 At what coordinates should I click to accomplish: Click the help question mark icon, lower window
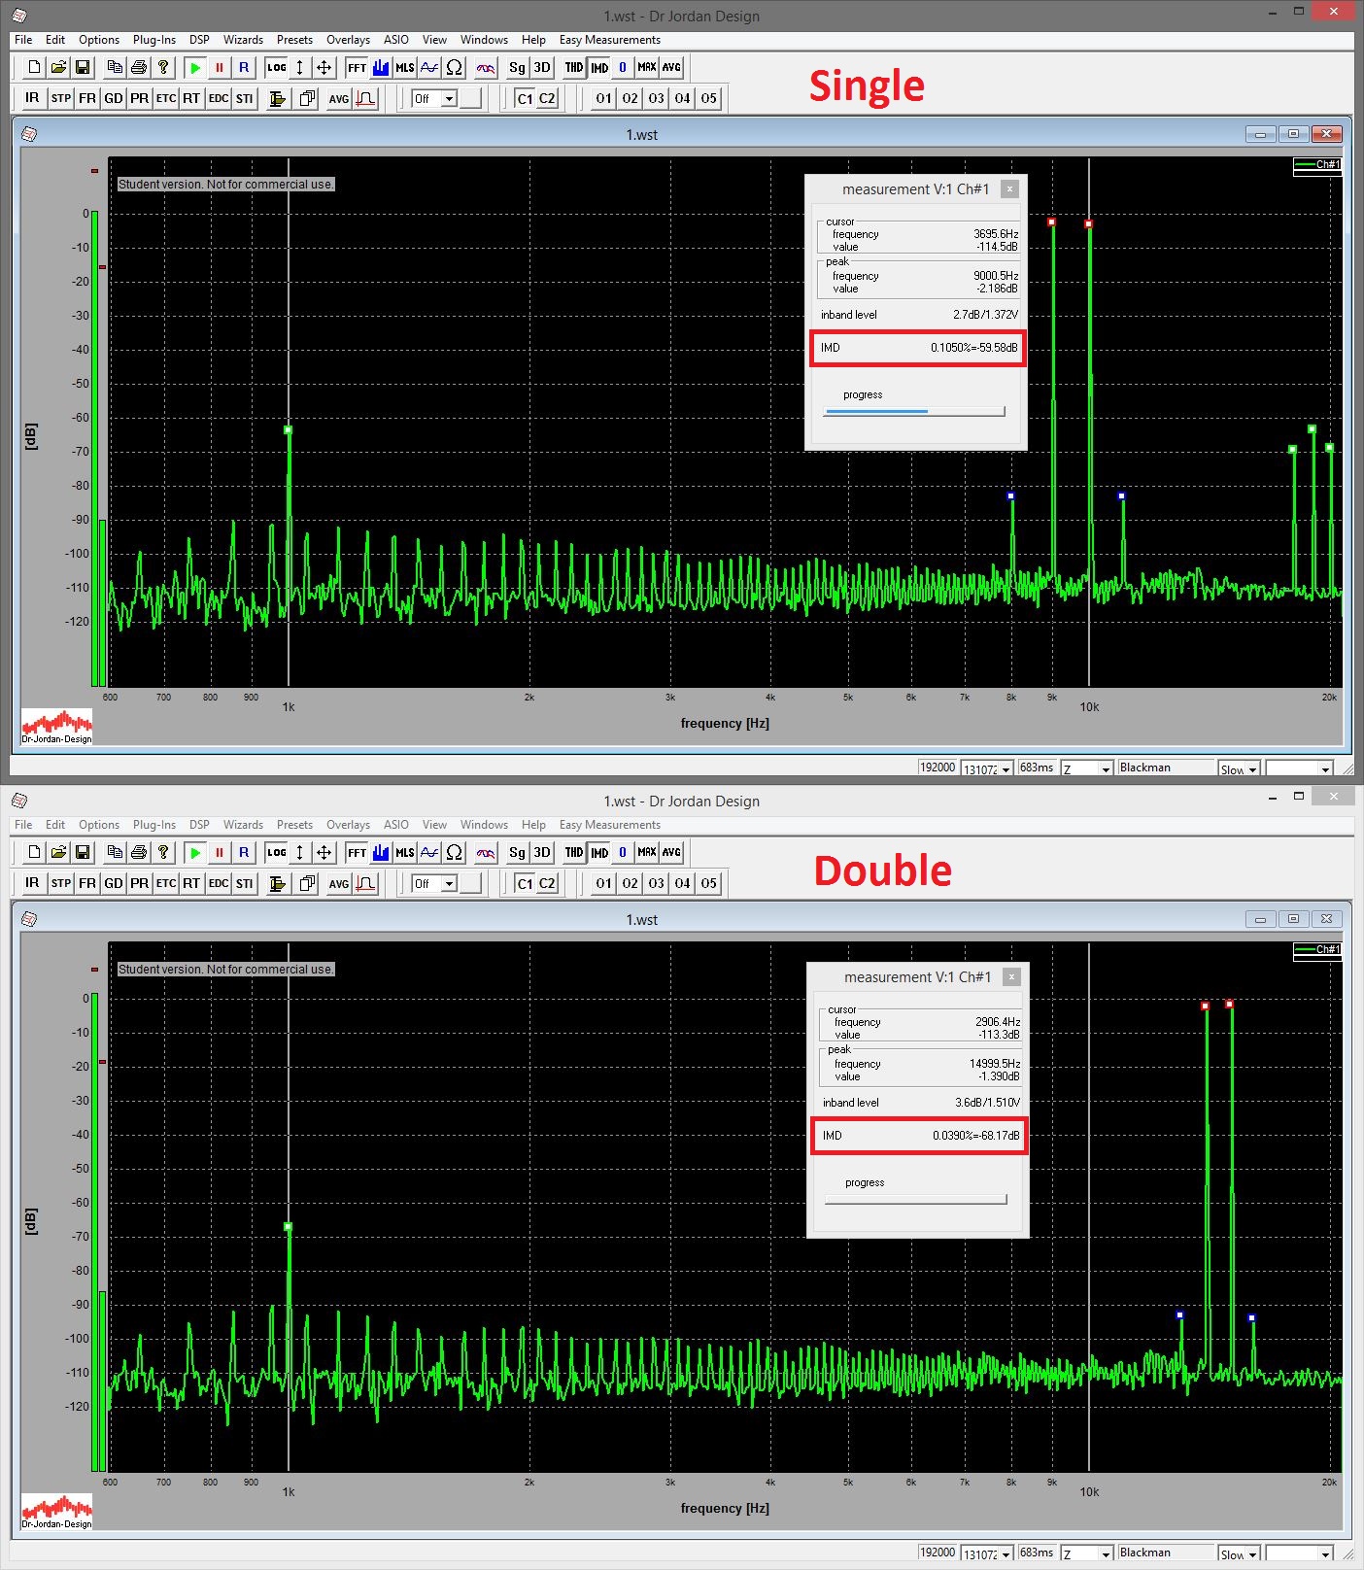click(x=163, y=853)
